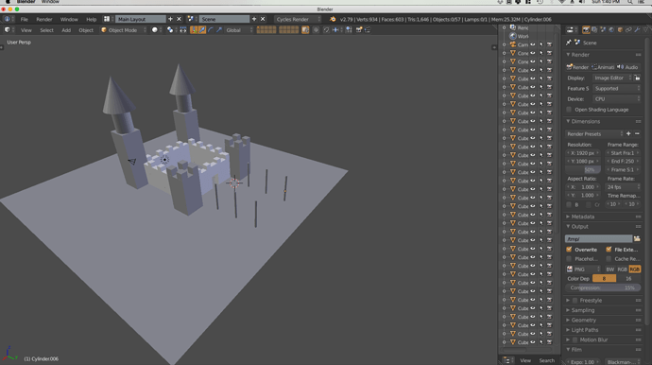652x365 pixels.
Task: Click the screen layout browse icon
Action: click(x=107, y=19)
